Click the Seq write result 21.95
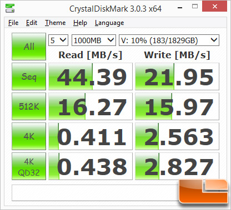 coord(177,76)
